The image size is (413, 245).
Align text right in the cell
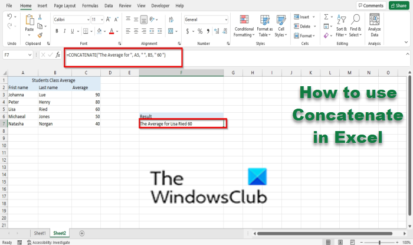[144, 31]
